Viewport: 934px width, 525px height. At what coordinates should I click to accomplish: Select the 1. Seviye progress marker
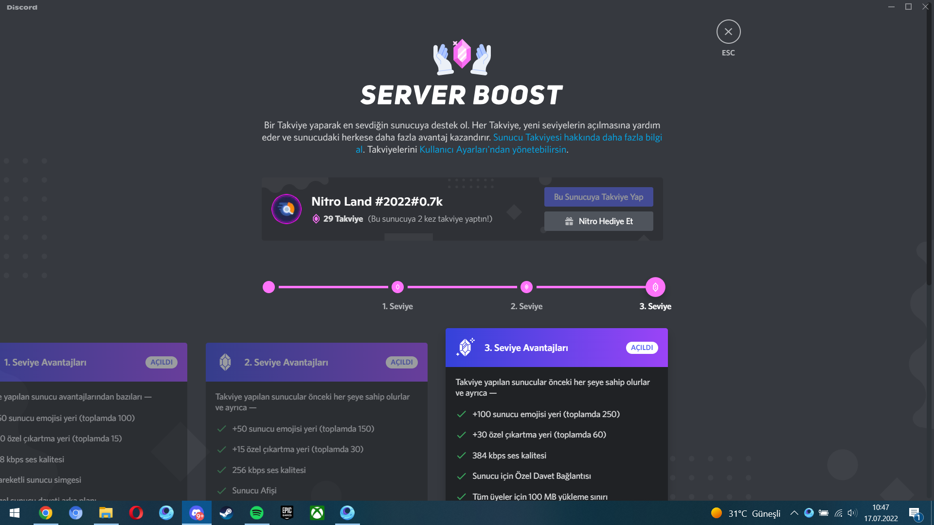coord(397,287)
